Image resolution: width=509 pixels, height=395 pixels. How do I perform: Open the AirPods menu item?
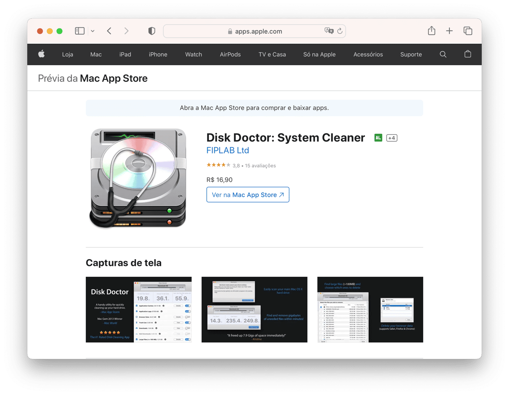tap(230, 54)
